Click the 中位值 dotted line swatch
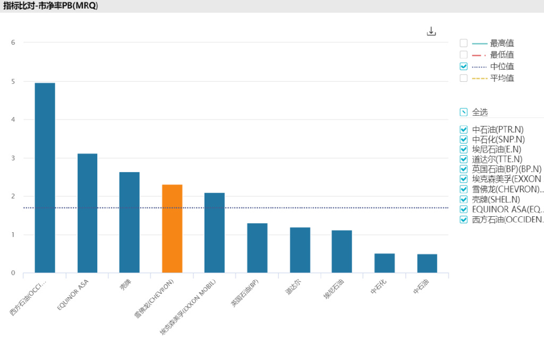This screenshot has height=338, width=544. point(480,67)
